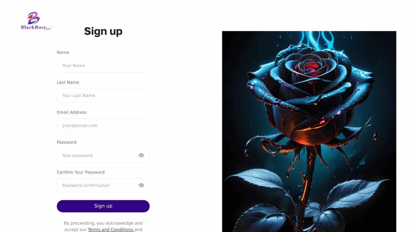Click the black rose artwork image
Viewport: 413px width, 232px height.
(x=309, y=131)
